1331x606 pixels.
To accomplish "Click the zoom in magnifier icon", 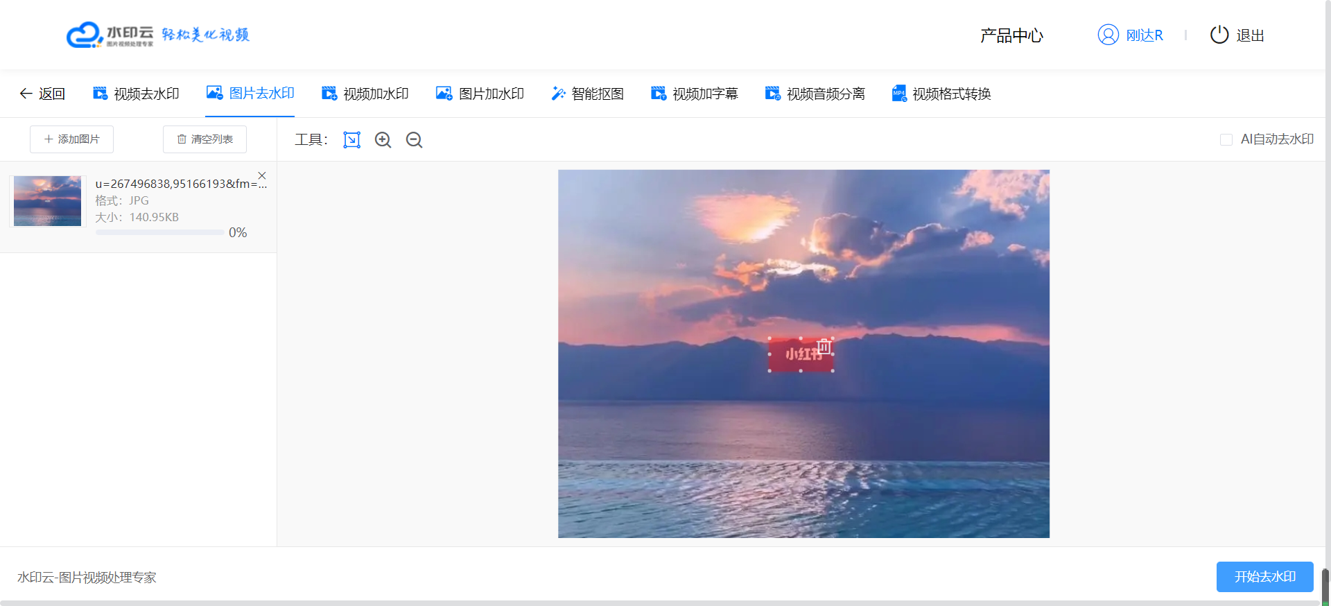I will [383, 140].
